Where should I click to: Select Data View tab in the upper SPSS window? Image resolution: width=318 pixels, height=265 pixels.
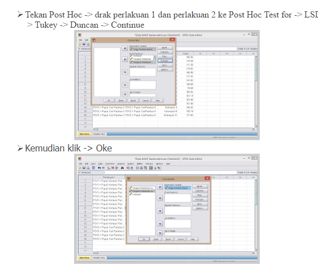pos(84,134)
